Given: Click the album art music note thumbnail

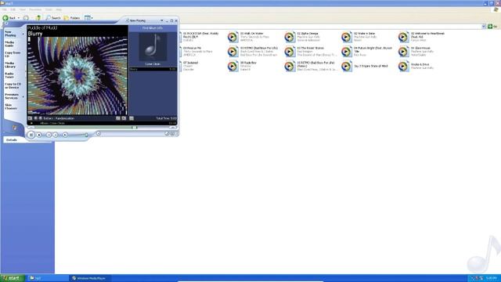Looking at the screenshot, I should point(153,47).
